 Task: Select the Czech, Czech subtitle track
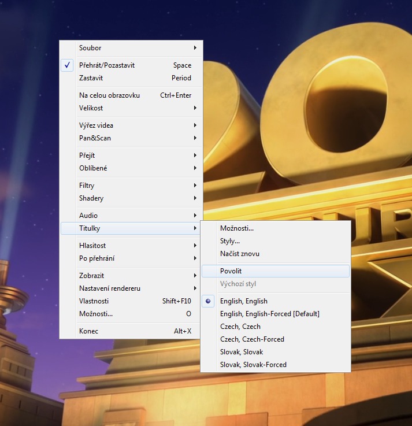click(x=276, y=327)
